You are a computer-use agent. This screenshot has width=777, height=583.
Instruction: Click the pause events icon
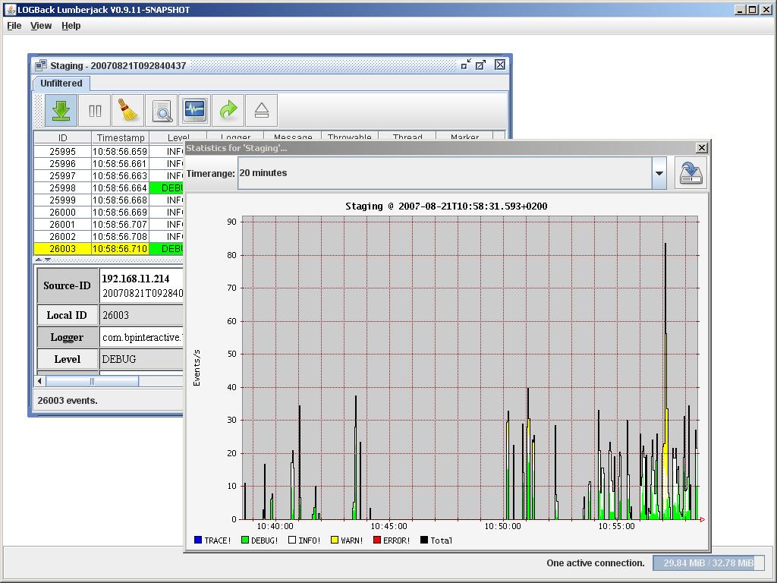[x=94, y=110]
